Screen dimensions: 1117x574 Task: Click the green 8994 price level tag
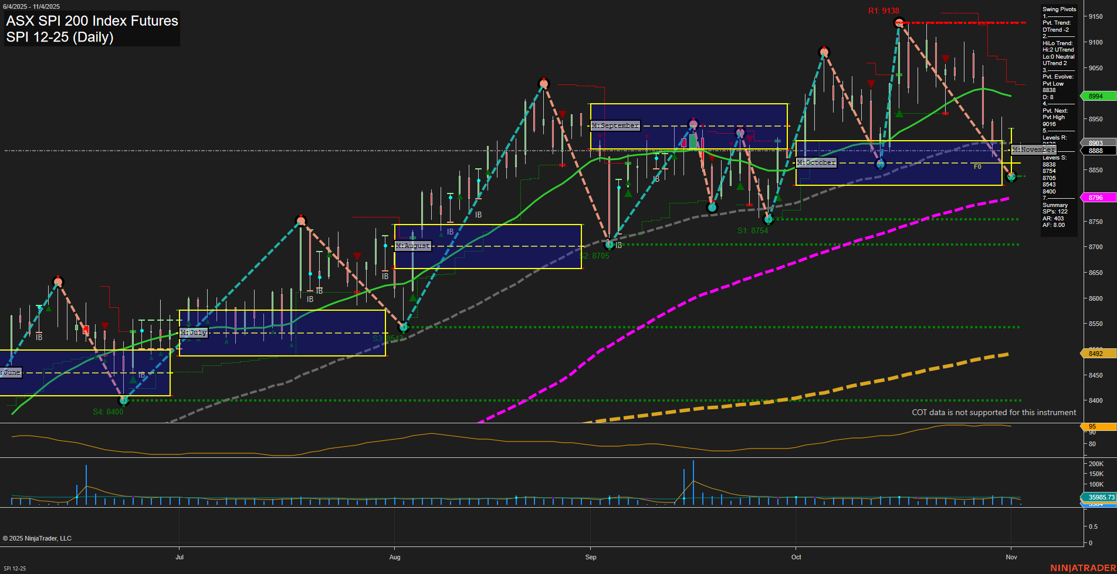1096,96
